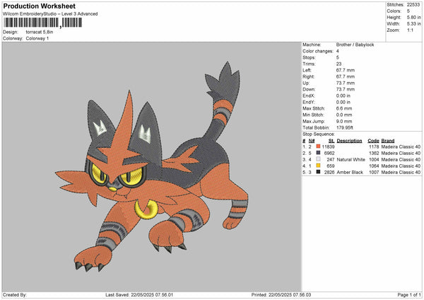Click the stitch count '11839' in row 1
424x300 pixels.
pyautogui.click(x=329, y=146)
